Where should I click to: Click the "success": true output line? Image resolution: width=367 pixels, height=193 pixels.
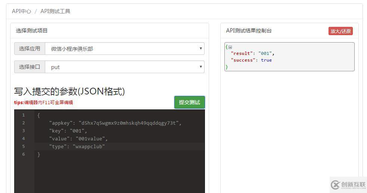[251, 60]
